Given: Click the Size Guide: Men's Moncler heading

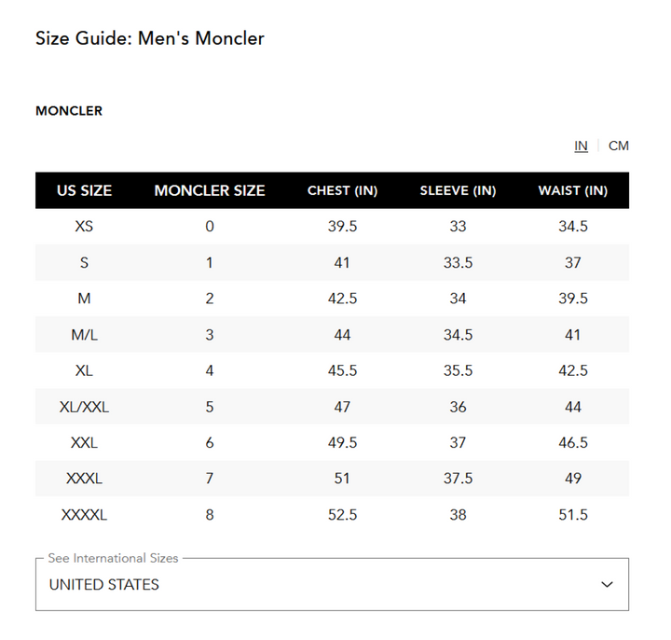Looking at the screenshot, I should coord(150,38).
